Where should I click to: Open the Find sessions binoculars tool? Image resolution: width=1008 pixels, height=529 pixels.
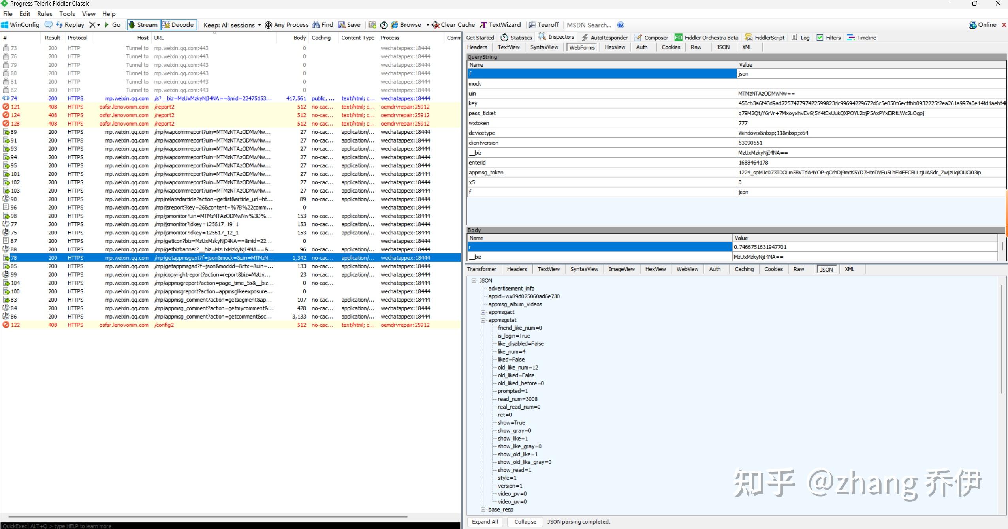click(323, 24)
